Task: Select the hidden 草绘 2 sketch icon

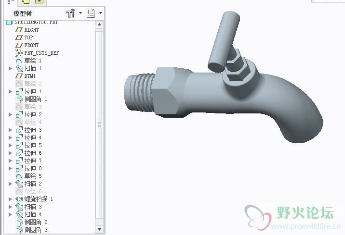Action: [19, 84]
